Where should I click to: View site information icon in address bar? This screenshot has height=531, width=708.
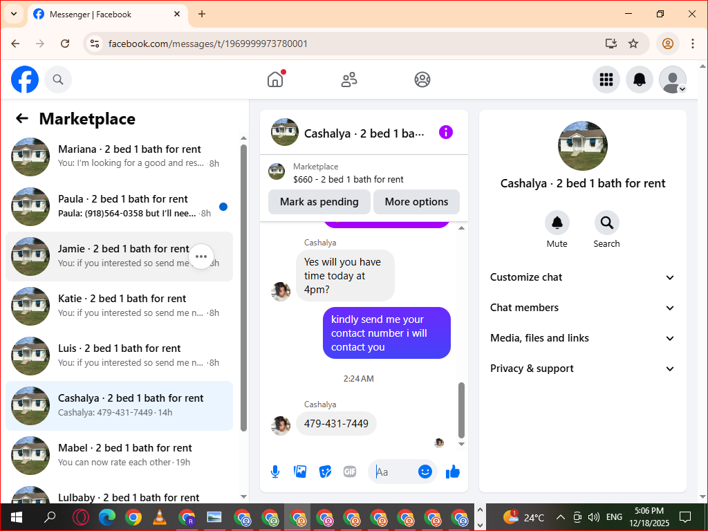[94, 44]
